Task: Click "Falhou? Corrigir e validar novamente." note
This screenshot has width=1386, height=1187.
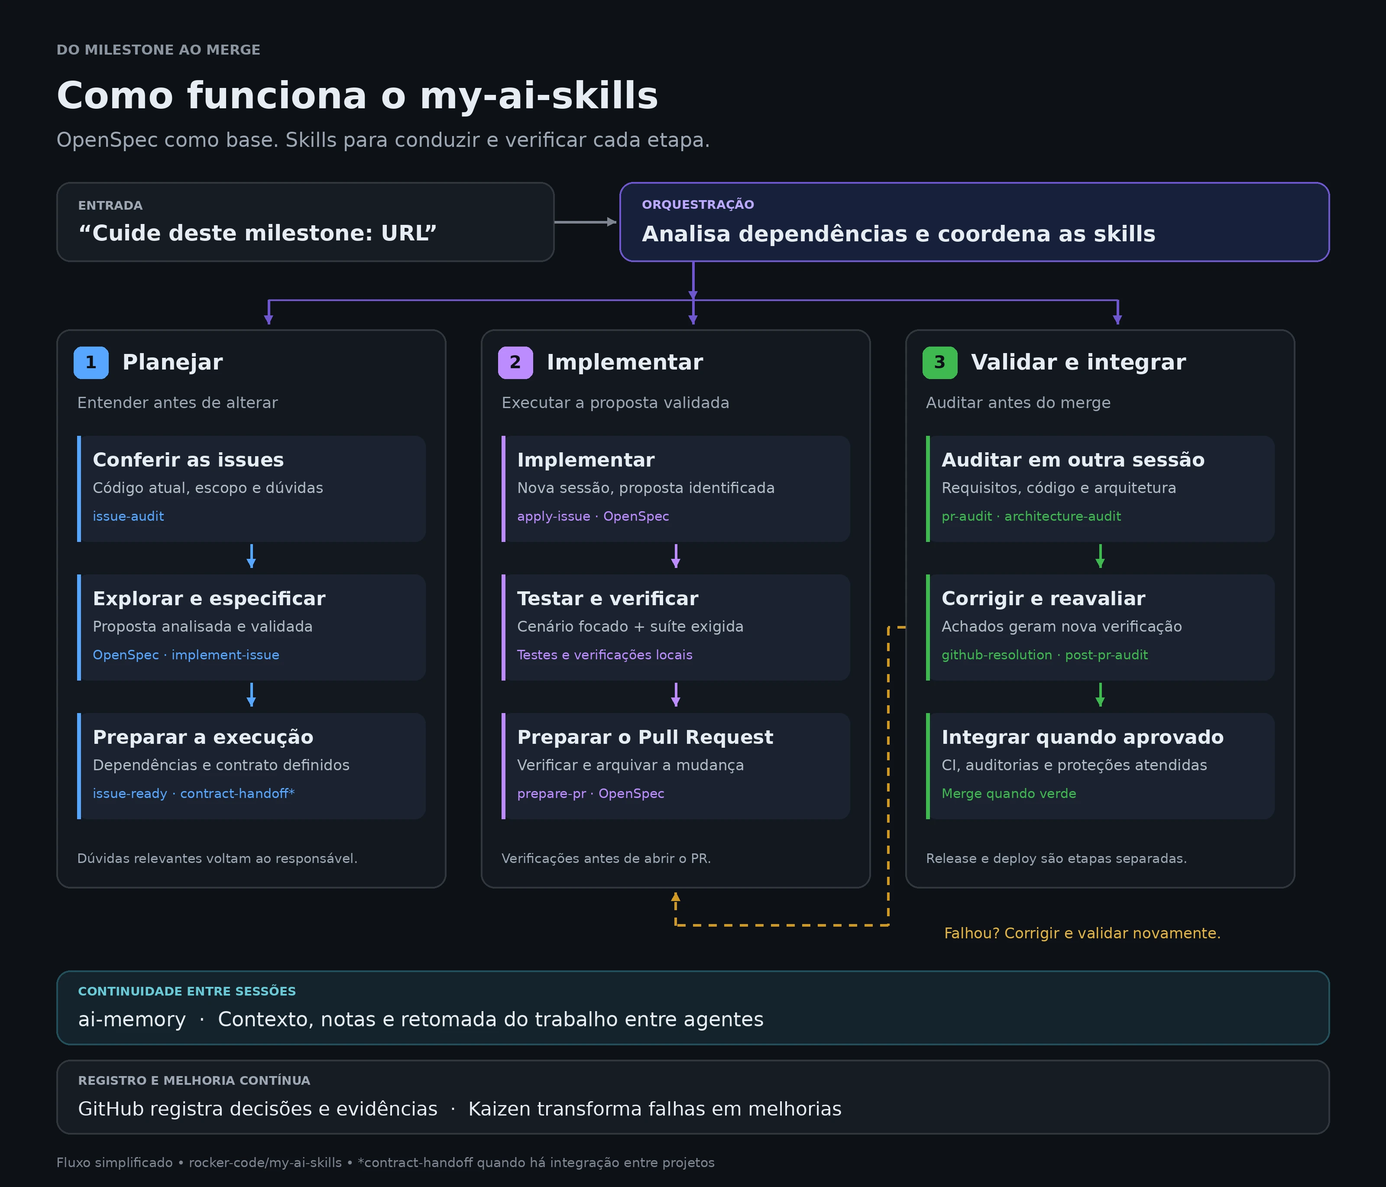Action: coord(1082,934)
